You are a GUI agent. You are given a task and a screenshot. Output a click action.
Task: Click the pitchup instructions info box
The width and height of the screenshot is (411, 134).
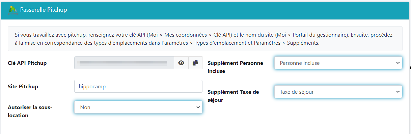click(205, 39)
